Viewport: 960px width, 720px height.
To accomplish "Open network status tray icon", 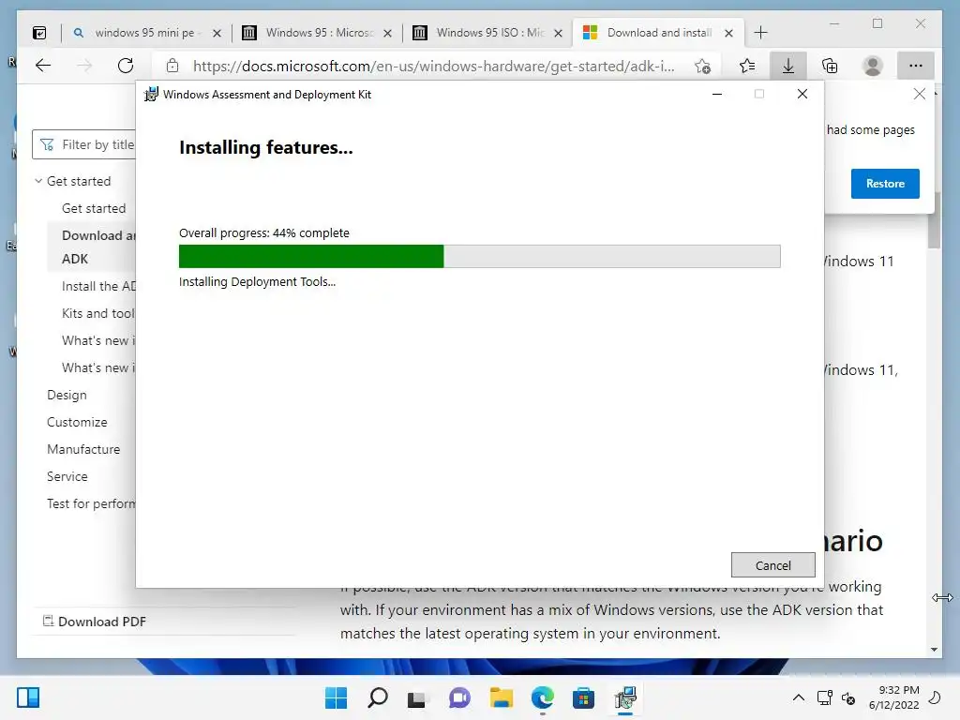I will point(825,697).
